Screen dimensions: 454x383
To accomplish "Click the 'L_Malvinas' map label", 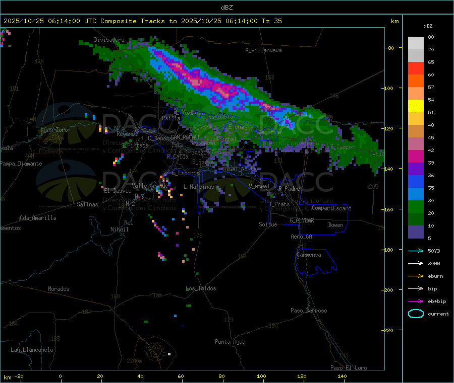I will (x=199, y=187).
